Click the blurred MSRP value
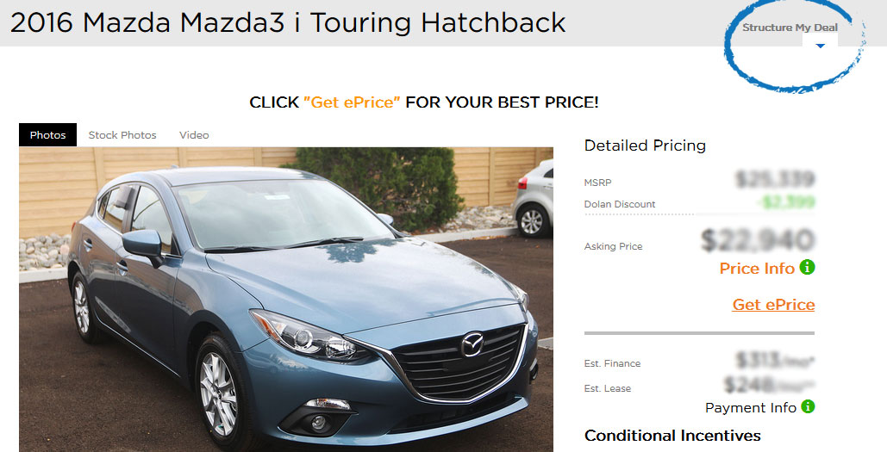Viewport: 887px width, 452px height. (775, 179)
